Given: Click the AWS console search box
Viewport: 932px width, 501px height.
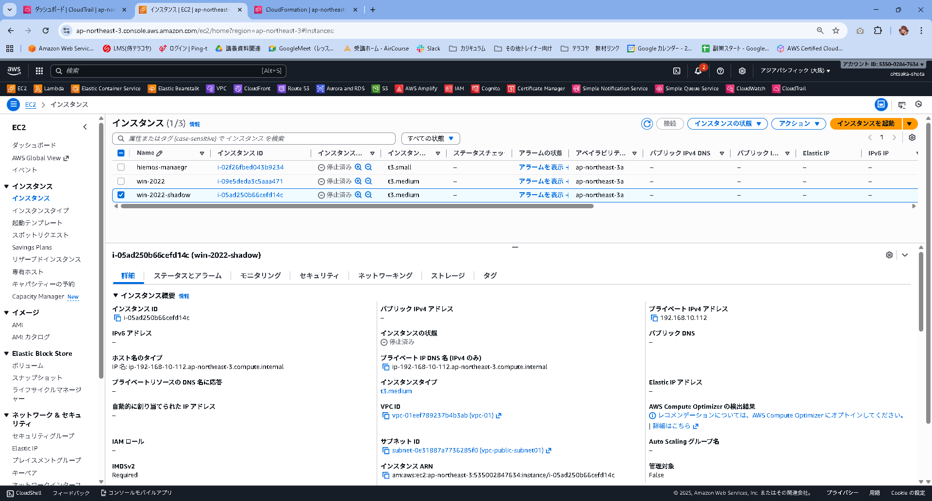Looking at the screenshot, I should [x=168, y=71].
